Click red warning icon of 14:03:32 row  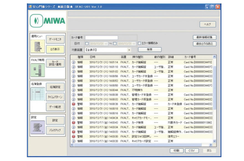tap(73, 132)
